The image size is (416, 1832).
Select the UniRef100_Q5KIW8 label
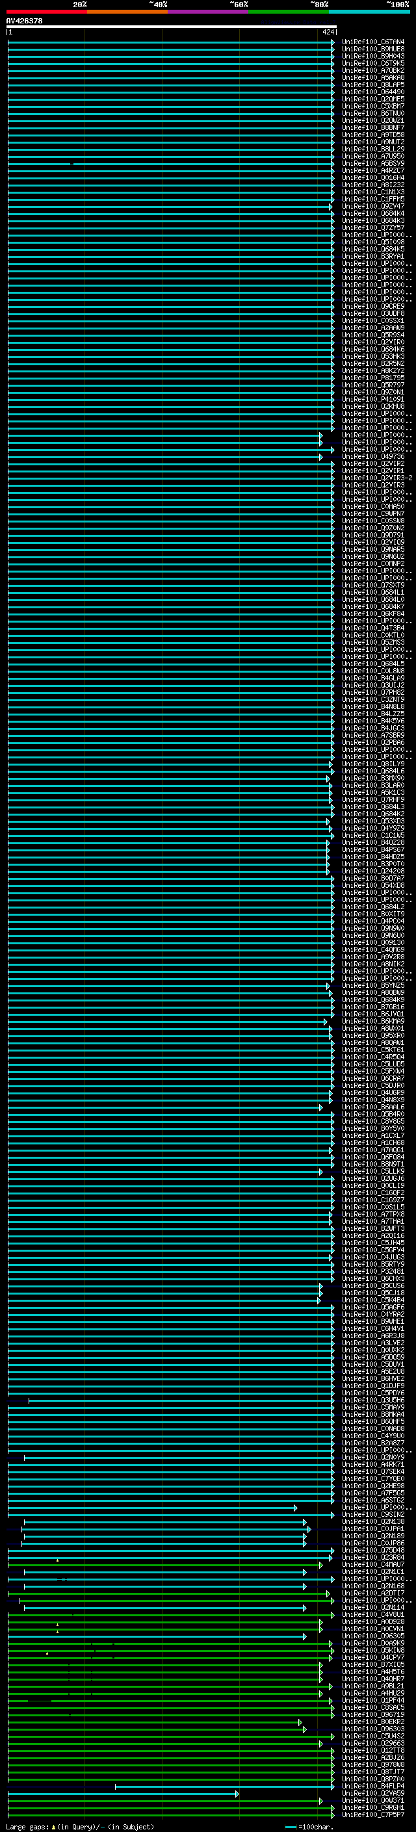(372, 1650)
